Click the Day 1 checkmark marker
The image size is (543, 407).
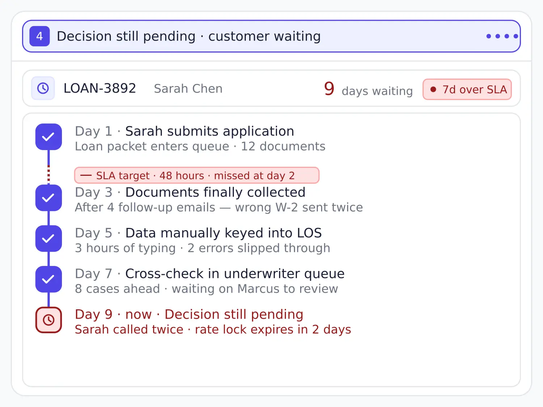tap(49, 137)
